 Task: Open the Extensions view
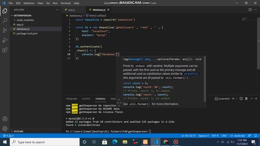5,50
